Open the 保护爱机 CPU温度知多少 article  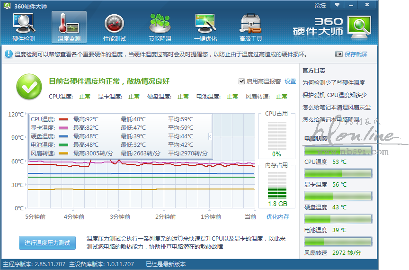coord(334,95)
